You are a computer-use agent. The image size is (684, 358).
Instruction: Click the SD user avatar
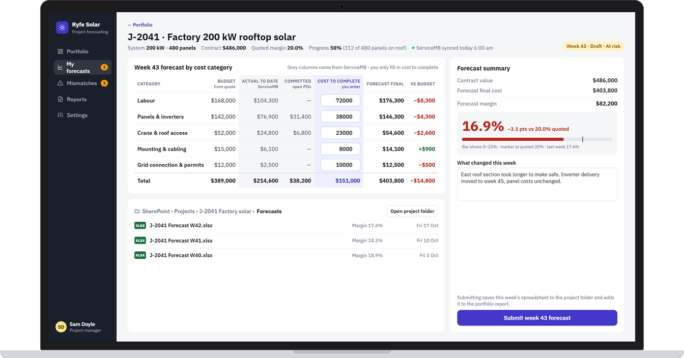tap(61, 327)
